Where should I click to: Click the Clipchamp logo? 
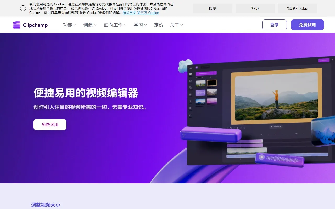(30, 25)
